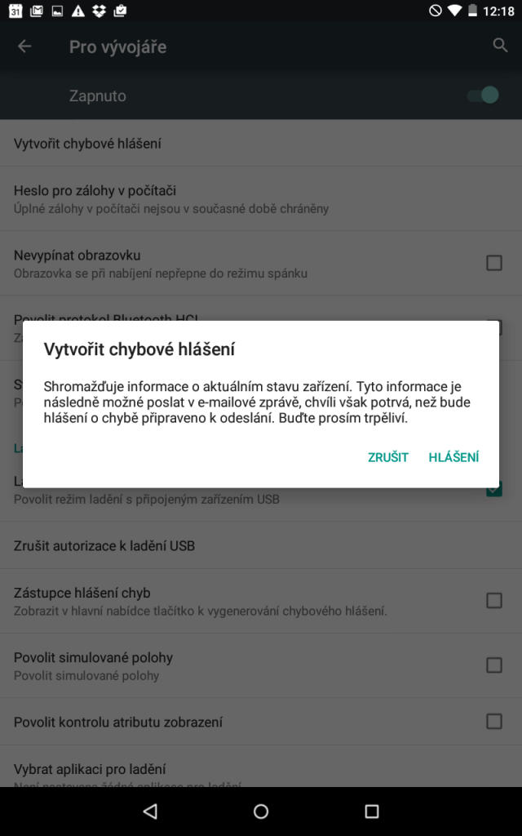Viewport: 522px width, 836px height.
Task: Click the ZRUŠIT dialog button
Action: [x=387, y=457]
